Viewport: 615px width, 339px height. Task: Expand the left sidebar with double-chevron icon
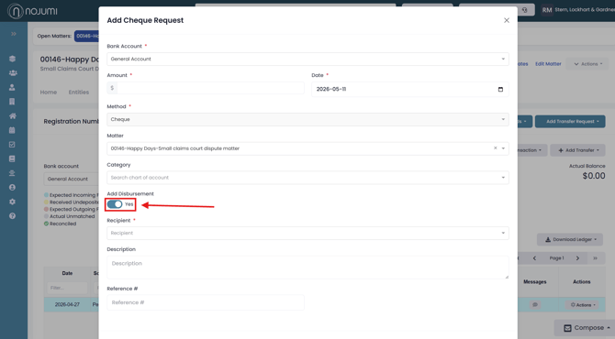(x=14, y=34)
